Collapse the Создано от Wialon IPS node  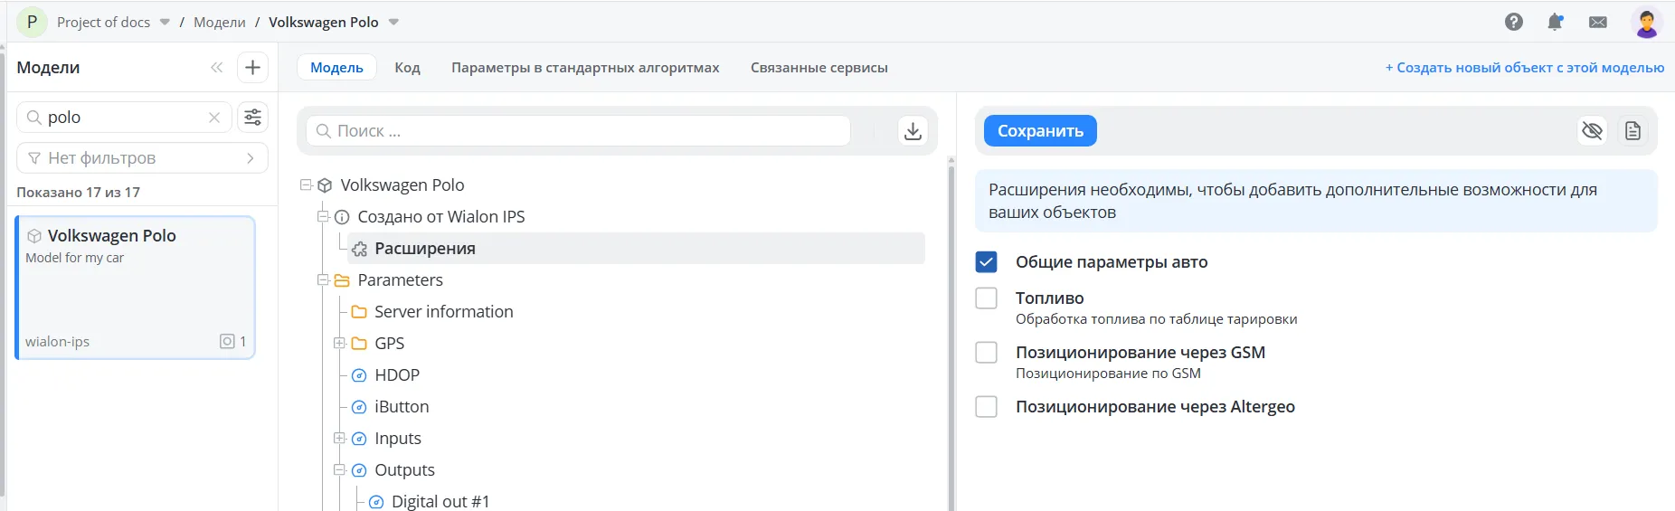click(323, 217)
